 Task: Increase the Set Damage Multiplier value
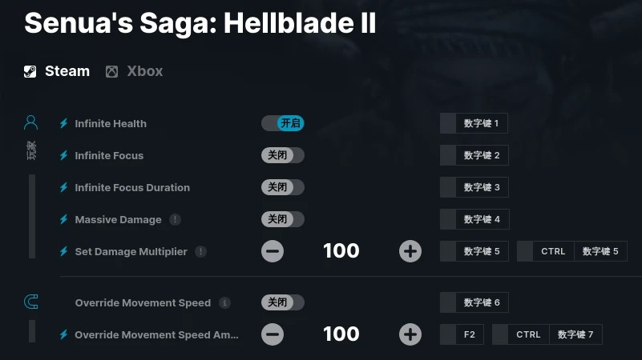[x=410, y=251]
